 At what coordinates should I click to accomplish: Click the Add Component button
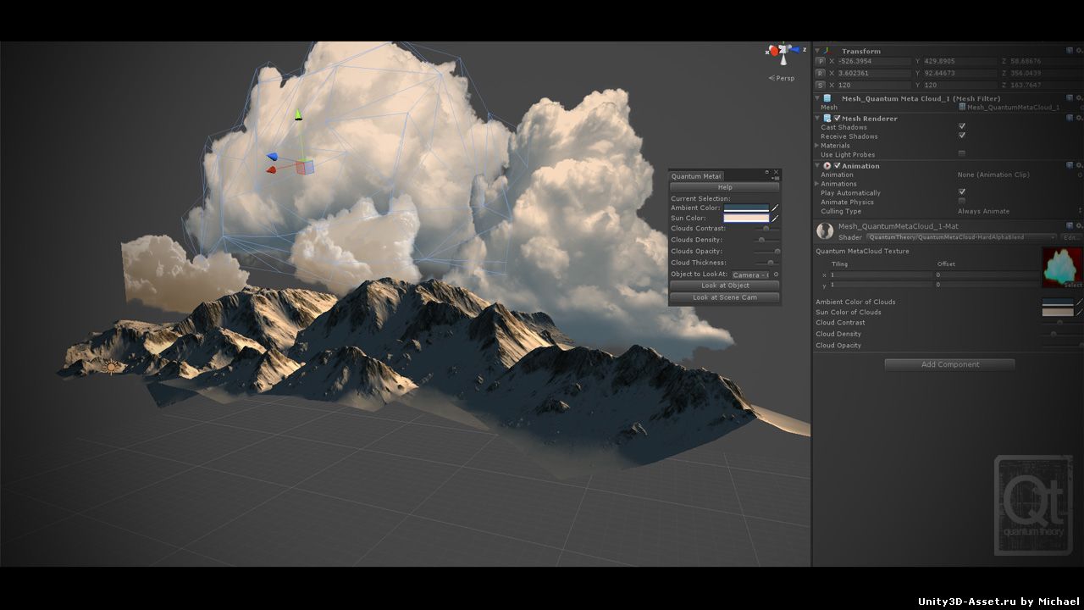coord(949,364)
